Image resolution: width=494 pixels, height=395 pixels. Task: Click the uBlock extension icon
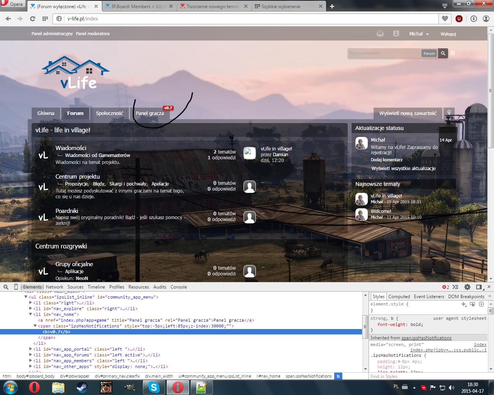[x=459, y=19]
